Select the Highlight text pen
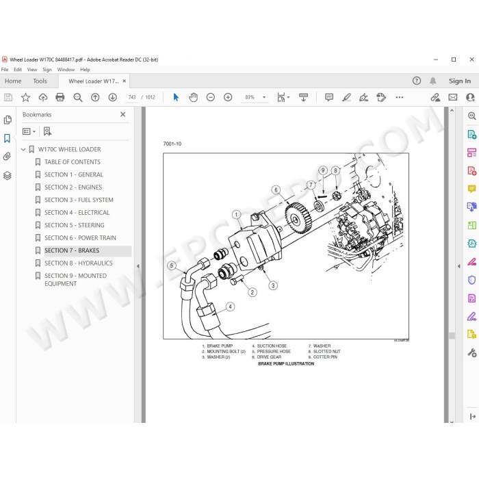 346,97
